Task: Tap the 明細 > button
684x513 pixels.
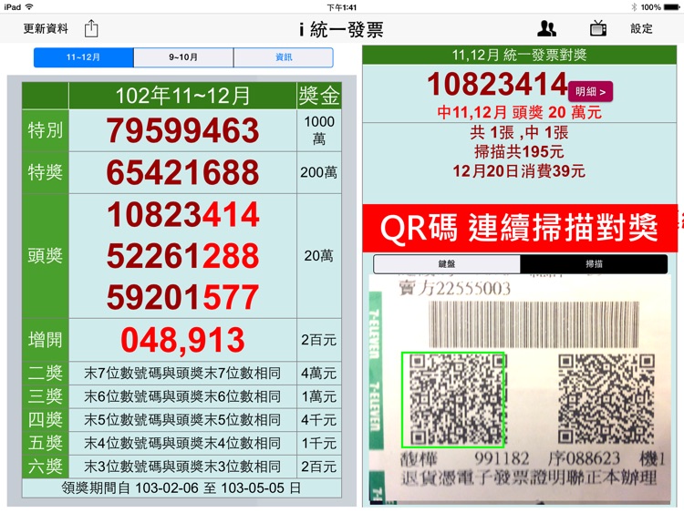Action: [590, 91]
